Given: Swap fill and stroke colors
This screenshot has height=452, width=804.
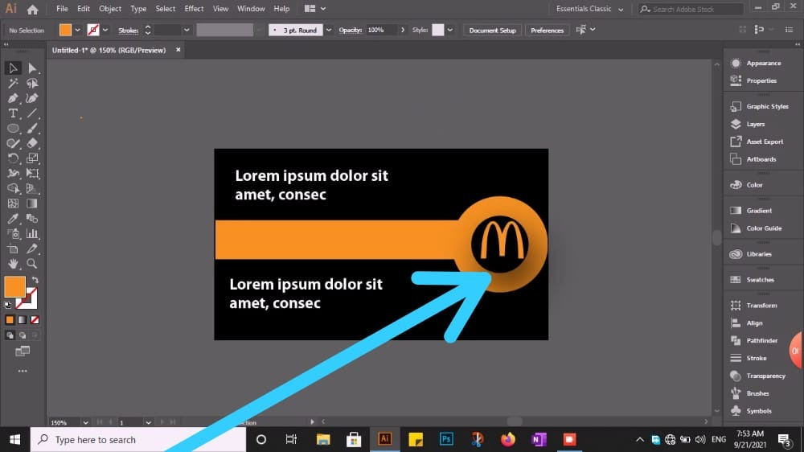Looking at the screenshot, I should click(x=35, y=280).
